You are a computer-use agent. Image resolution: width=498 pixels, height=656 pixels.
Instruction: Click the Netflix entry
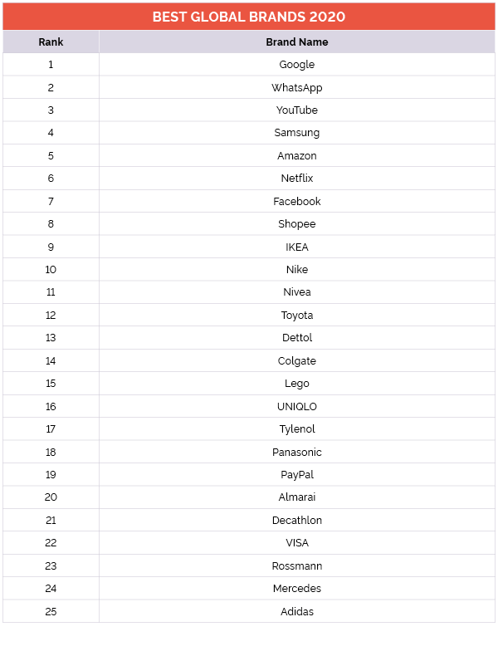click(296, 179)
